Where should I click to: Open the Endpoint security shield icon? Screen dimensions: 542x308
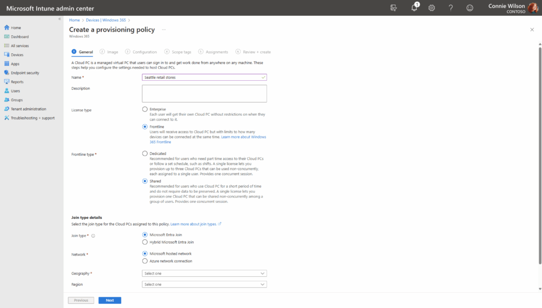click(x=6, y=73)
